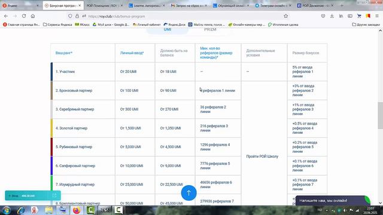This screenshot has height=215, width=383.
Task: Open the Напишите нам, мы онлайн chat widget
Action: (333, 201)
